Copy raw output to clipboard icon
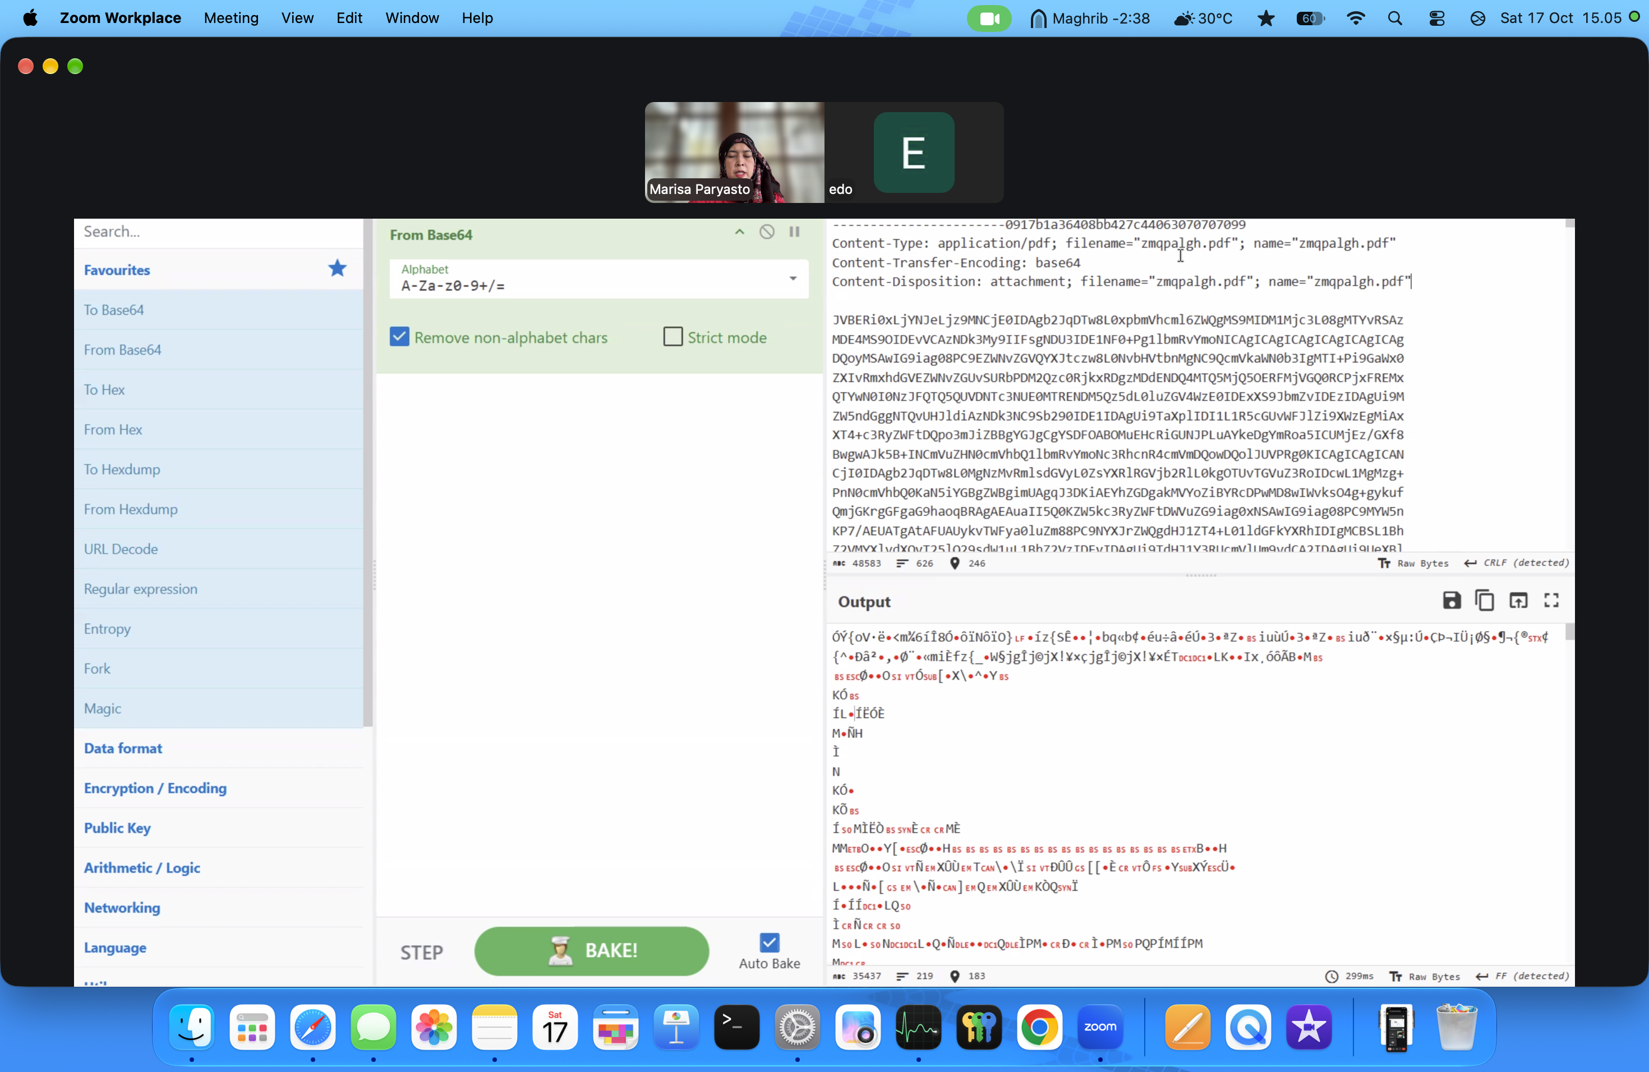Viewport: 1649px width, 1072px height. (1485, 600)
